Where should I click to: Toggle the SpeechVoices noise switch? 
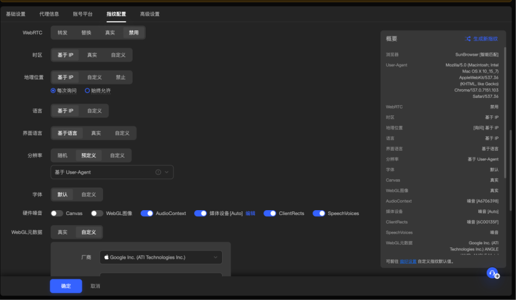(319, 213)
